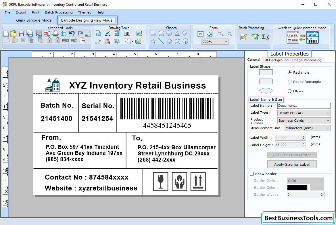The width and height of the screenshot is (336, 225).
Task: Click the XYZ Inventory Retail Business heading
Action: point(137,85)
